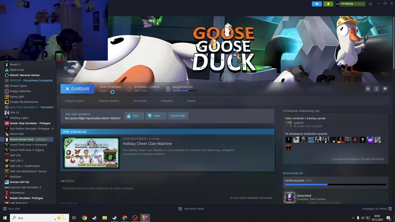Click the blue announcements megaphone button
Screen dimensions: 395x222
click(x=317, y=4)
